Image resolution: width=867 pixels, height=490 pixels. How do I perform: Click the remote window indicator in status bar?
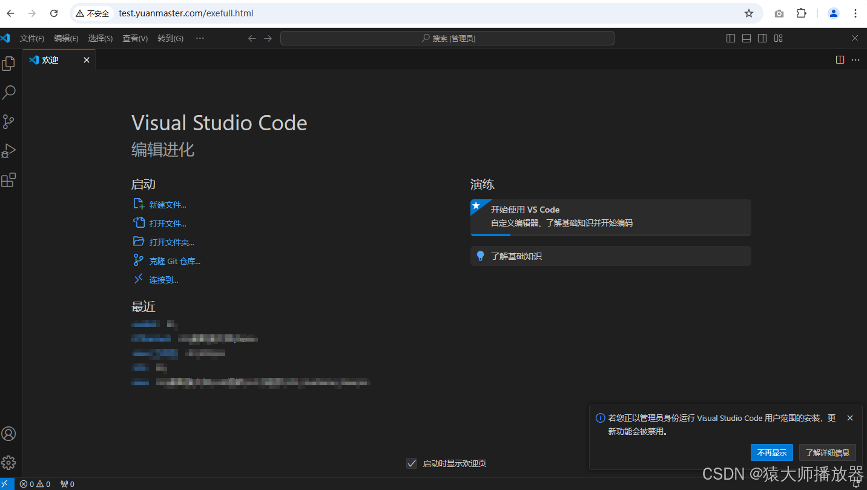pyautogui.click(x=7, y=484)
